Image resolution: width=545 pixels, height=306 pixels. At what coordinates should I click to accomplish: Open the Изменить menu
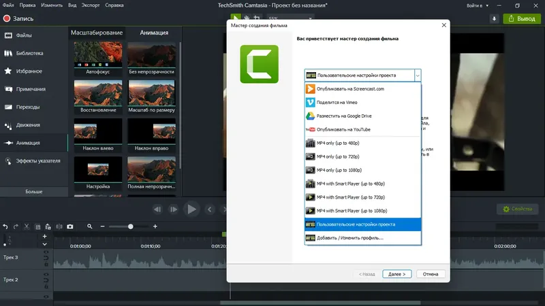[52, 5]
